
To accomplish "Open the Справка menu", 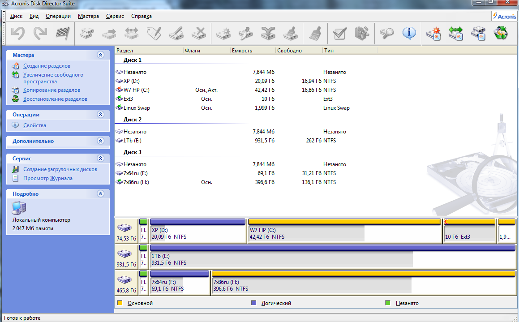I will [x=142, y=16].
